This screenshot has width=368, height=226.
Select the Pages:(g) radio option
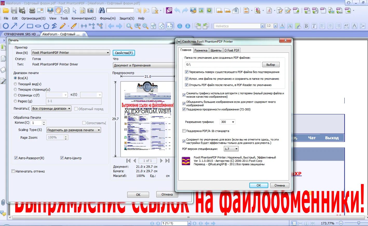(15, 101)
